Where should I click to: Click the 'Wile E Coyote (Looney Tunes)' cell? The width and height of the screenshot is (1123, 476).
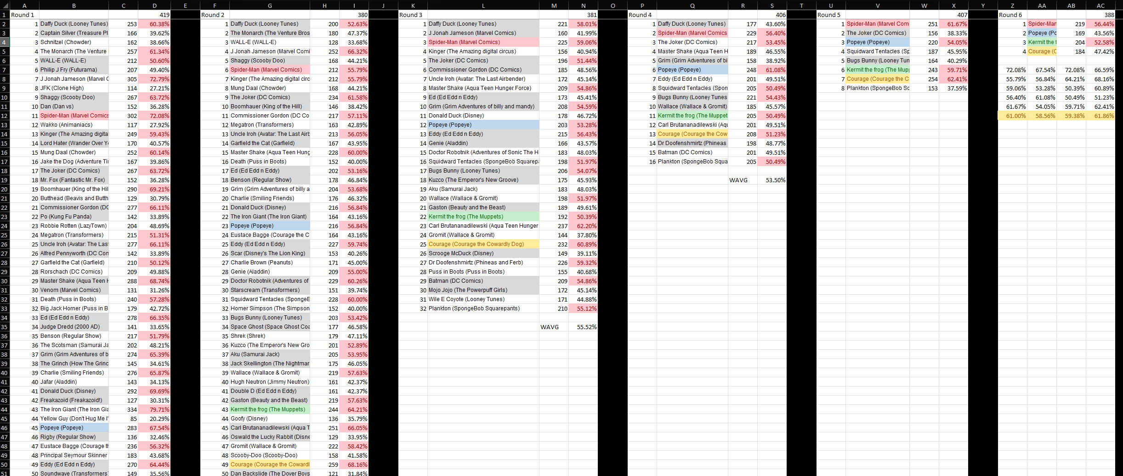[x=483, y=299]
